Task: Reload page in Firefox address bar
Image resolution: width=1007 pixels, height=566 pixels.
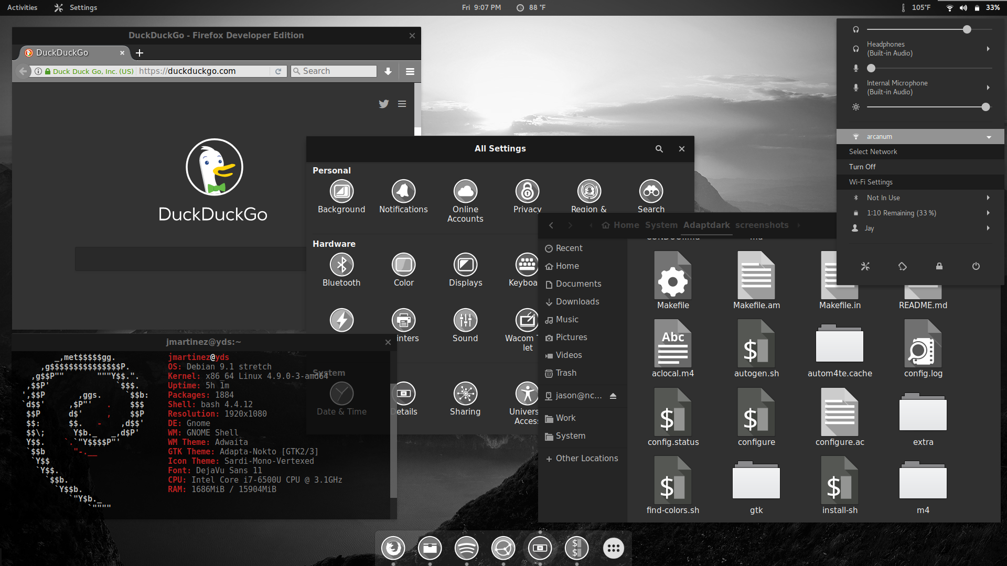Action: click(278, 71)
